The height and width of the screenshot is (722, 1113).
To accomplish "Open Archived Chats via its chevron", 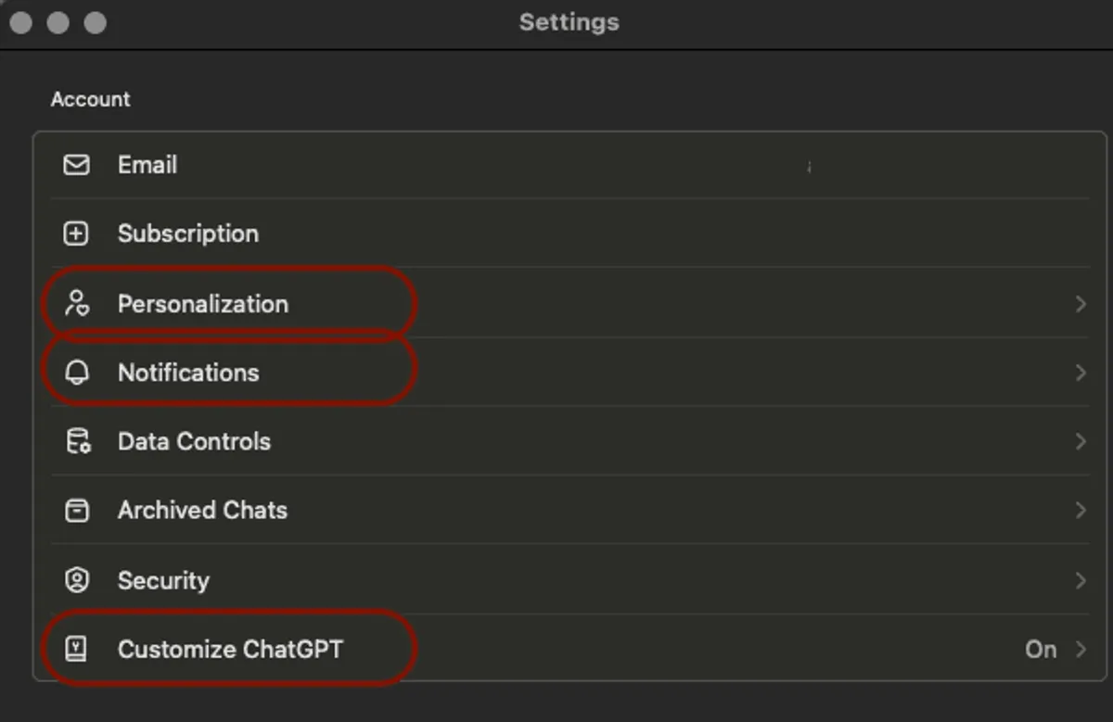I will tap(1081, 511).
